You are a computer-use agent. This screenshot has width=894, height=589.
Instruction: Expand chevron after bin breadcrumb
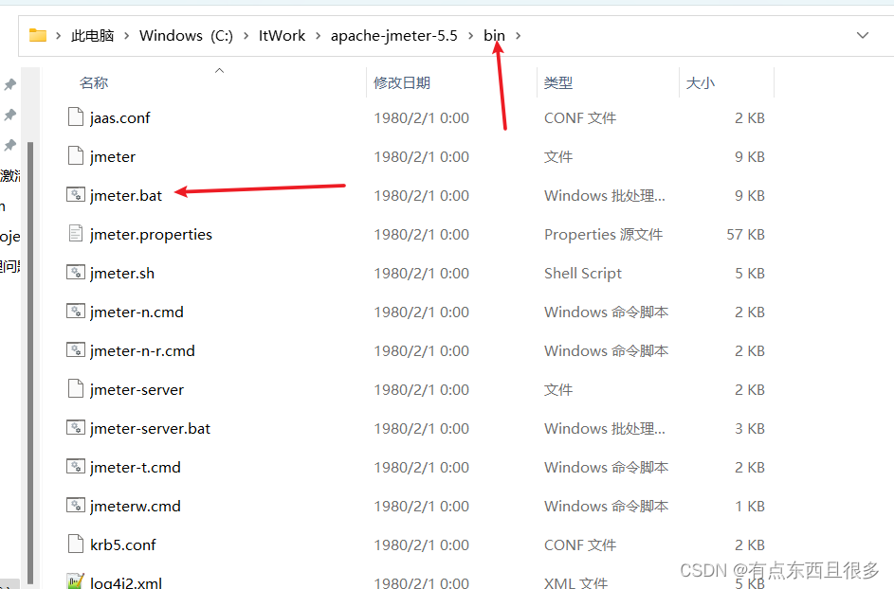518,36
